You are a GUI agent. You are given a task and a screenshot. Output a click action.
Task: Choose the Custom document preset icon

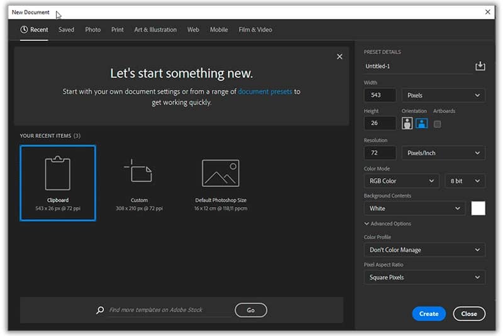click(x=138, y=171)
